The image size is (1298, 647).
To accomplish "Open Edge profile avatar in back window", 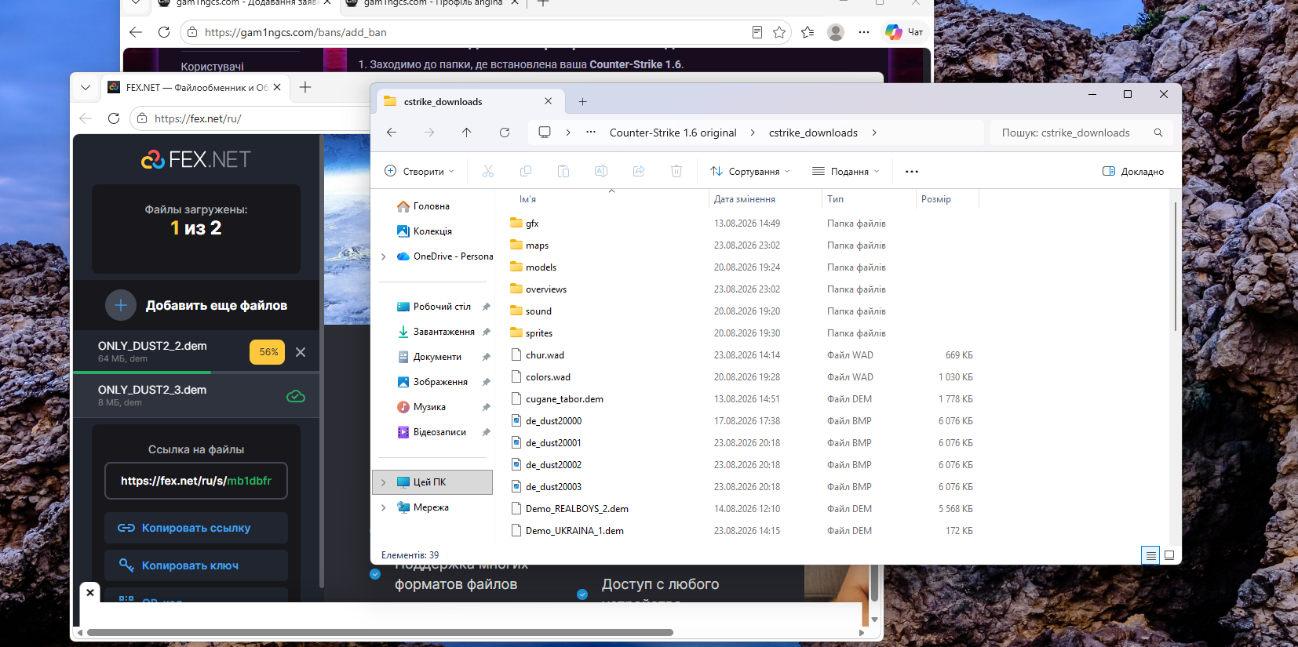I will coord(836,32).
